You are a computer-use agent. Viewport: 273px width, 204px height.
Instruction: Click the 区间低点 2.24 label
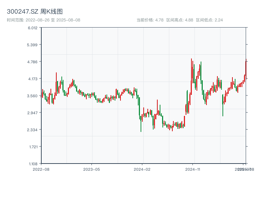210,20
